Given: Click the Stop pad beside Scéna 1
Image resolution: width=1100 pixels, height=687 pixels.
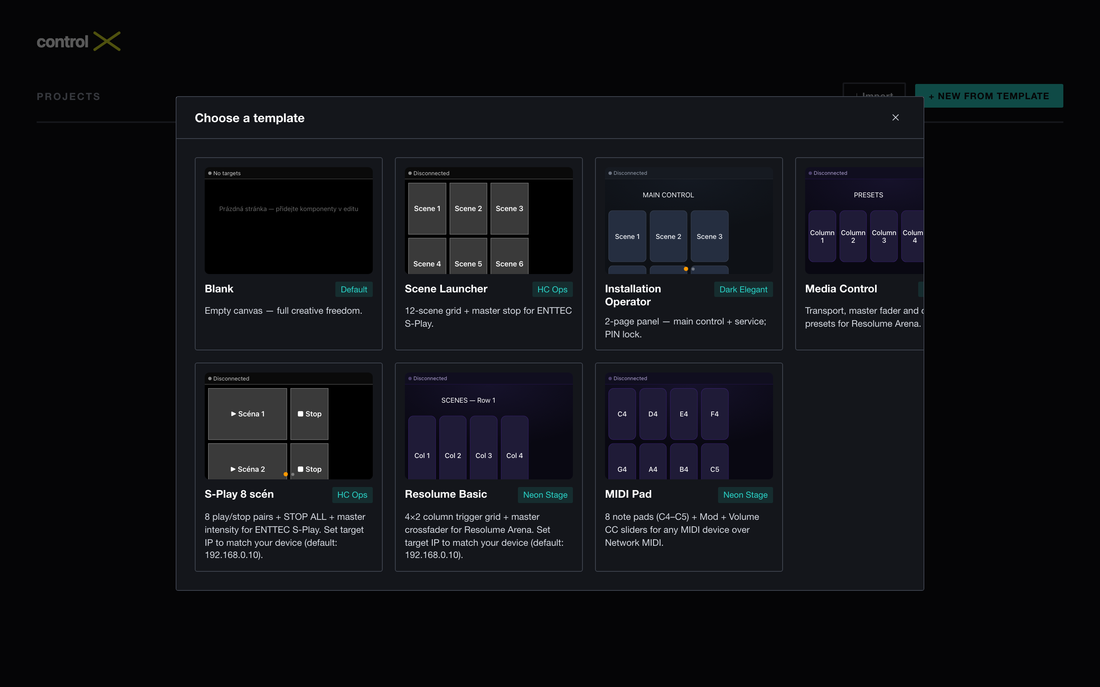Looking at the screenshot, I should (309, 414).
